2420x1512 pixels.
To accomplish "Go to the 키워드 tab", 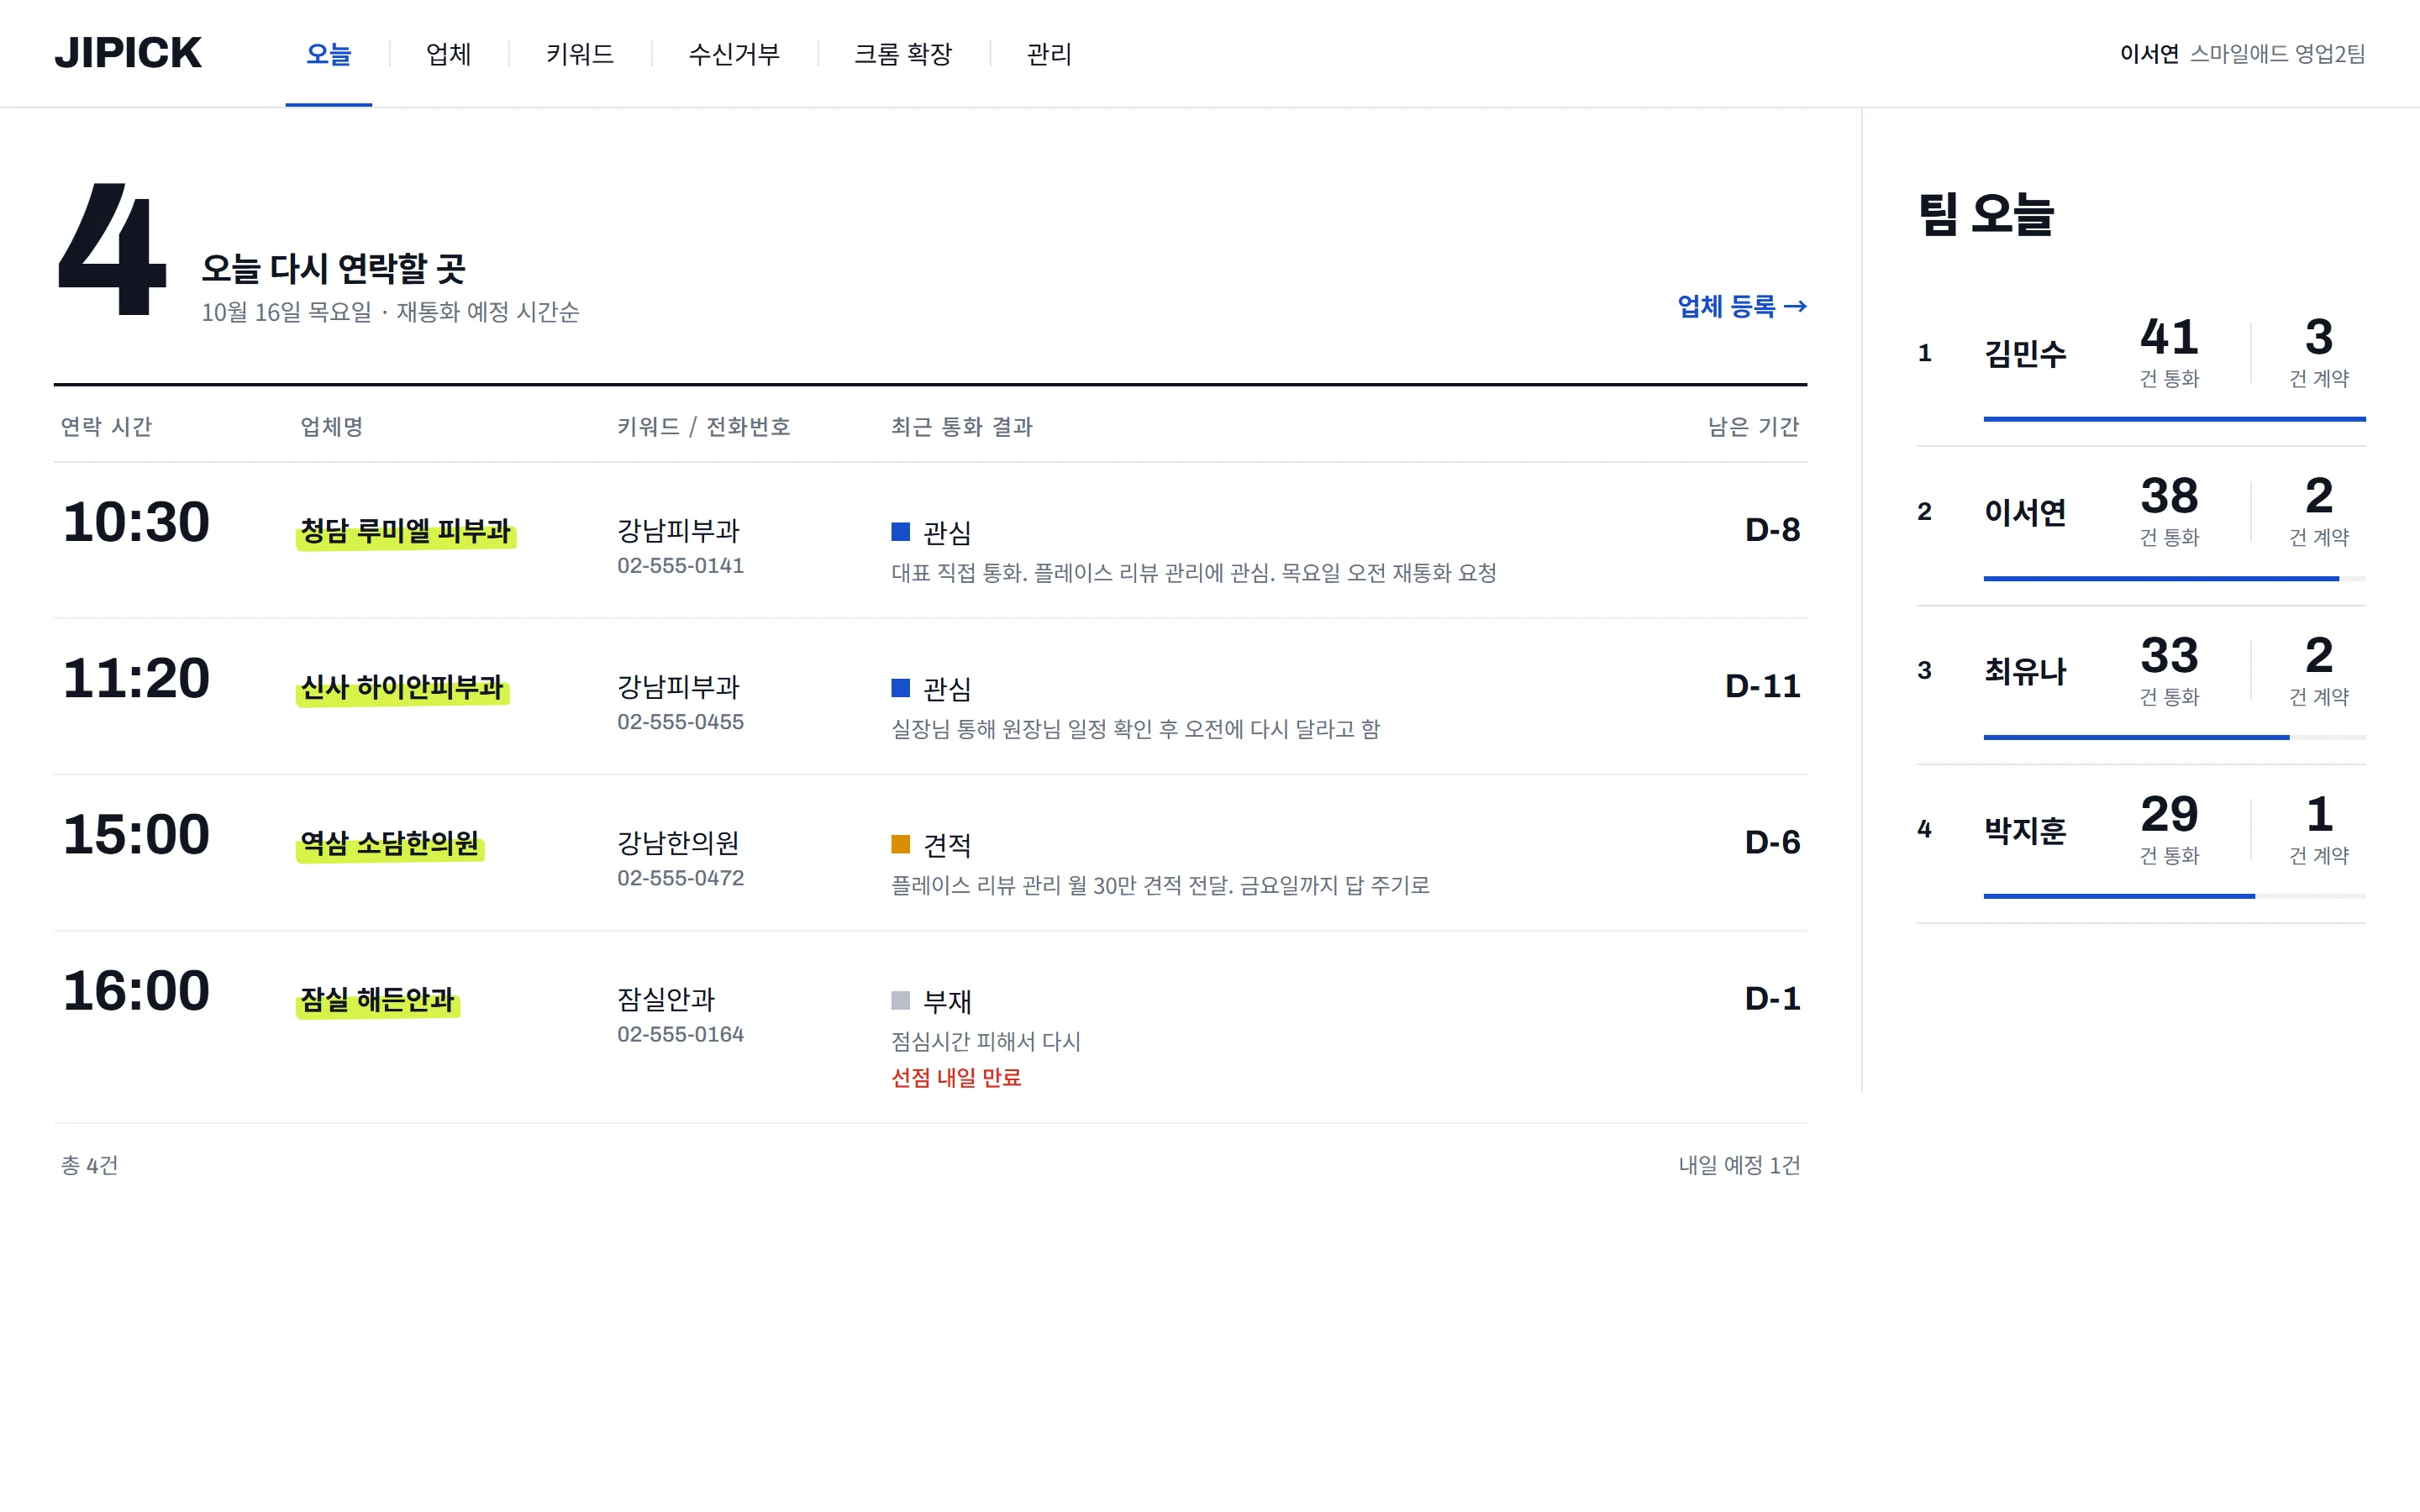I will [x=580, y=54].
